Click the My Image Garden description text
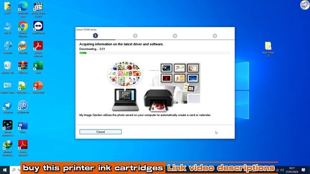The width and height of the screenshot is (310, 174). pyautogui.click(x=145, y=115)
